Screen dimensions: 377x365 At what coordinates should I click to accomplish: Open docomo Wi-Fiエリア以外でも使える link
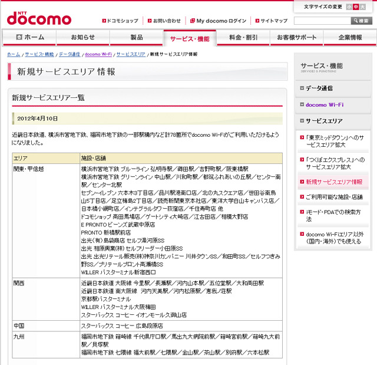point(335,238)
